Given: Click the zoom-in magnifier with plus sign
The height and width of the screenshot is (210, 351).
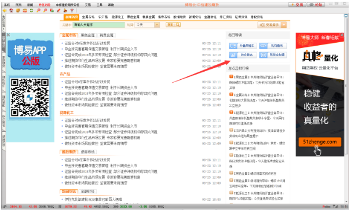Looking at the screenshot, I should pos(38,10).
